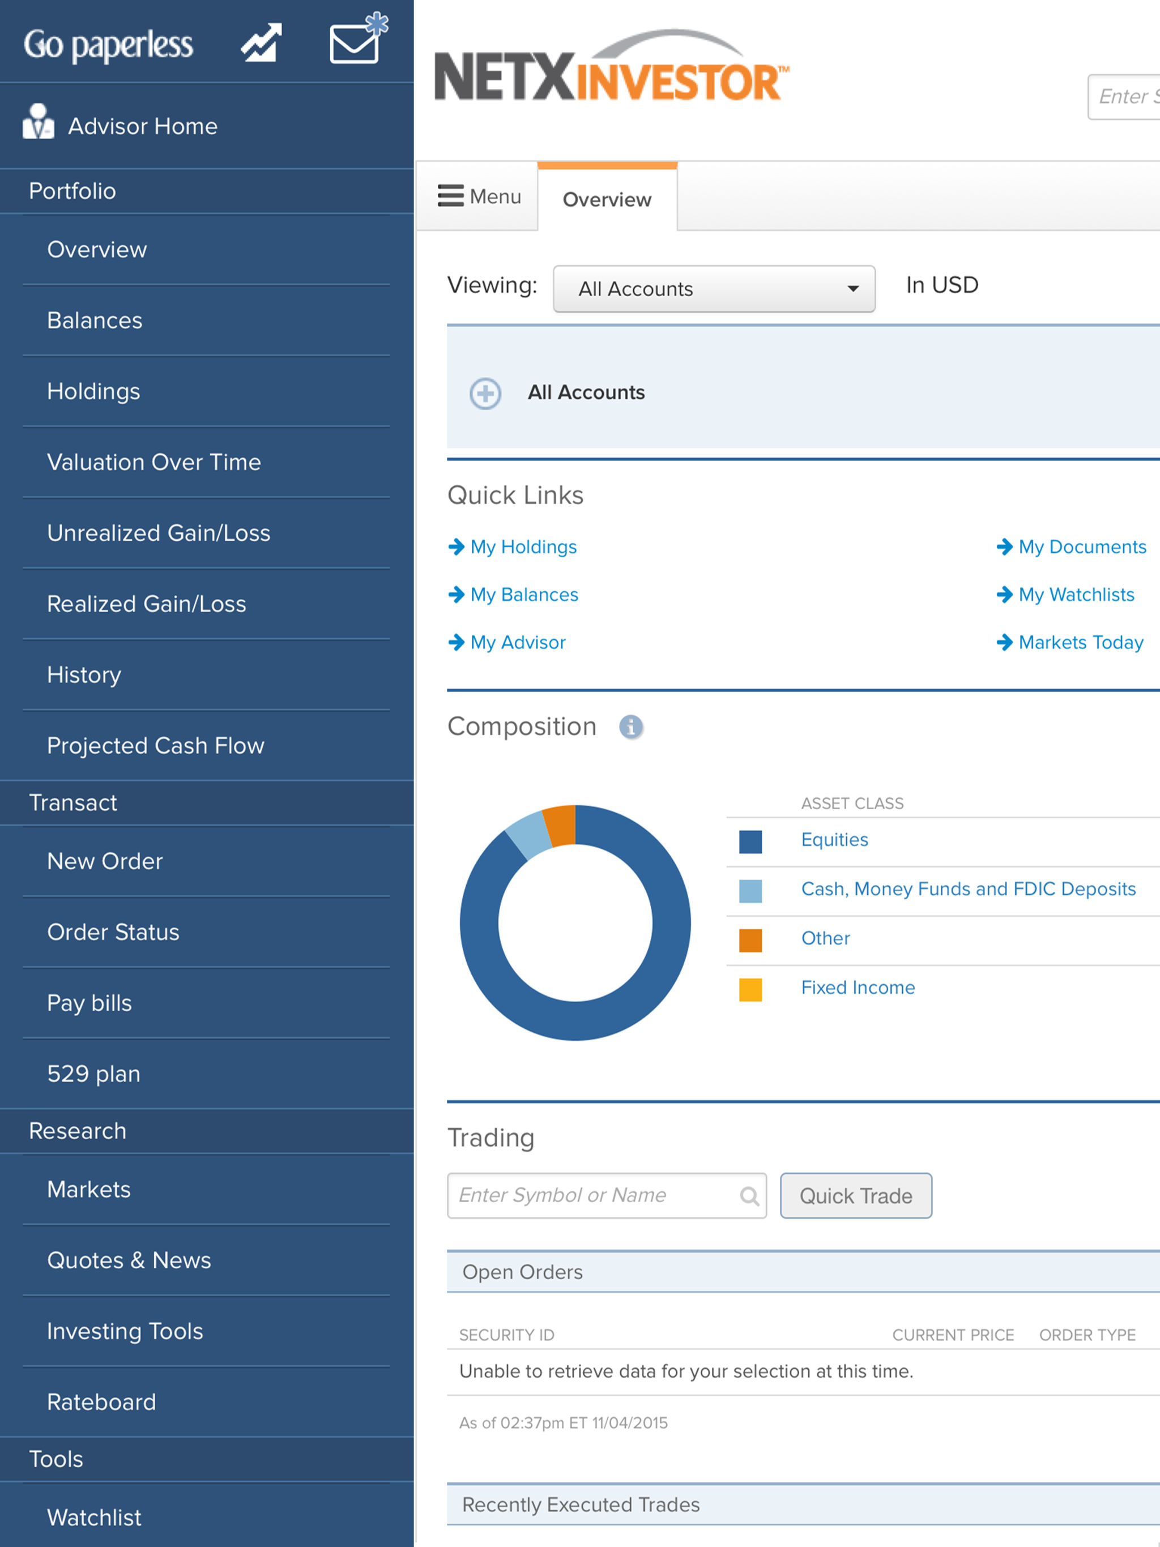Click the Equities blue color swatch
Screen dimensions: 1160x1547
(750, 841)
